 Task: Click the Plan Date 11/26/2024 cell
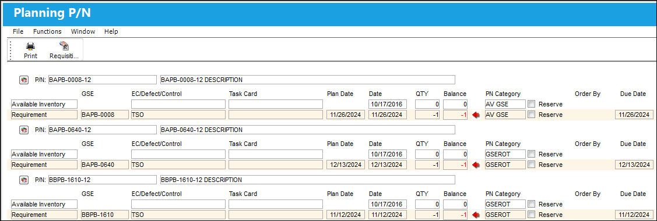pos(346,115)
